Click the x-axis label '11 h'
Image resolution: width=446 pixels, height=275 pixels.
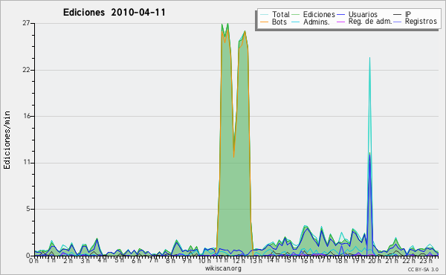tap(222, 260)
